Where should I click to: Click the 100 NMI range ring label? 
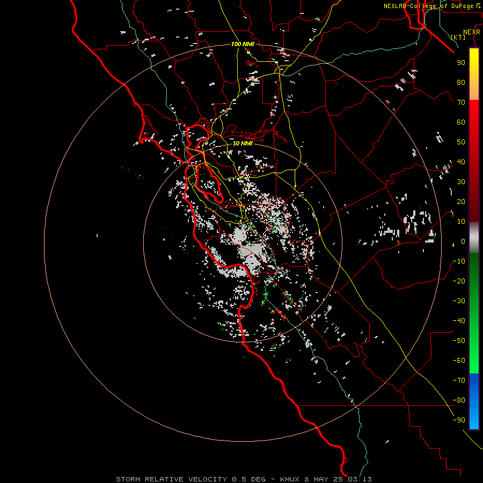(x=243, y=44)
